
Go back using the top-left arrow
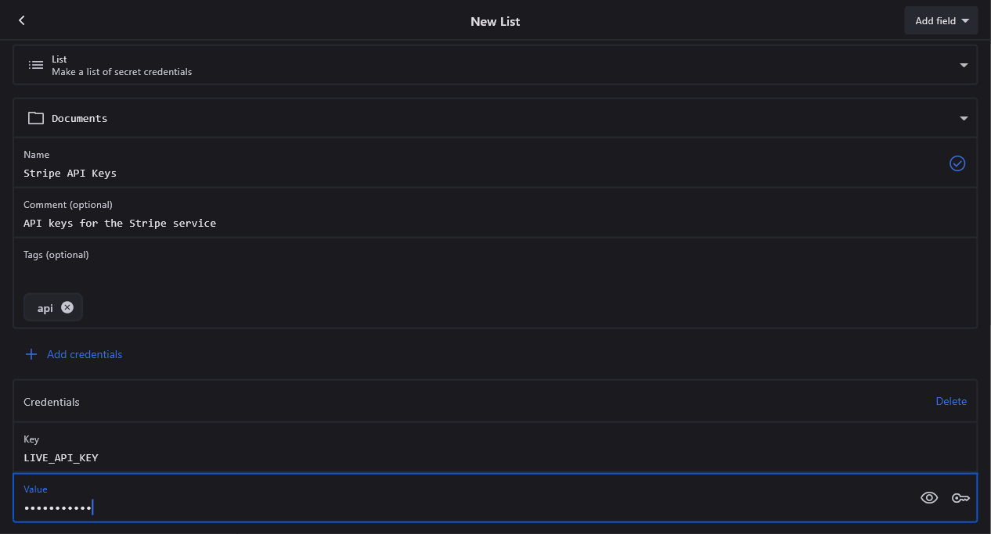22,20
